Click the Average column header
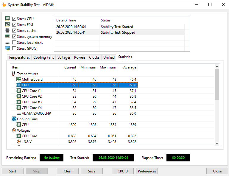Screen dimensions: 229x176 tap(128, 67)
